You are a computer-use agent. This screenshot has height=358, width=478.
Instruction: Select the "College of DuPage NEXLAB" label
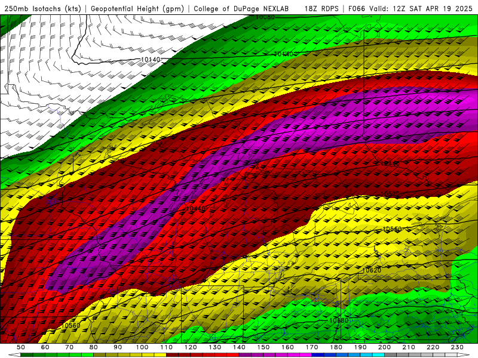(241, 9)
